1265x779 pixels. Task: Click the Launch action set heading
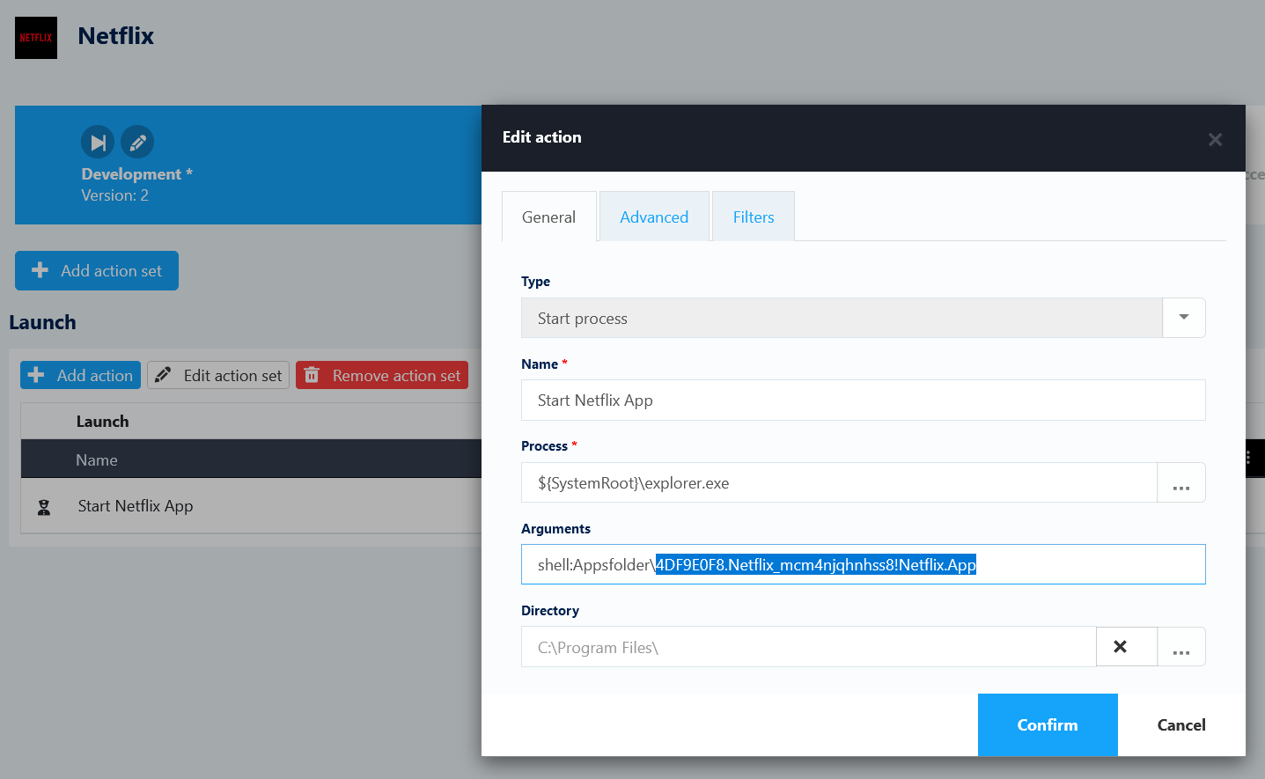(x=42, y=322)
